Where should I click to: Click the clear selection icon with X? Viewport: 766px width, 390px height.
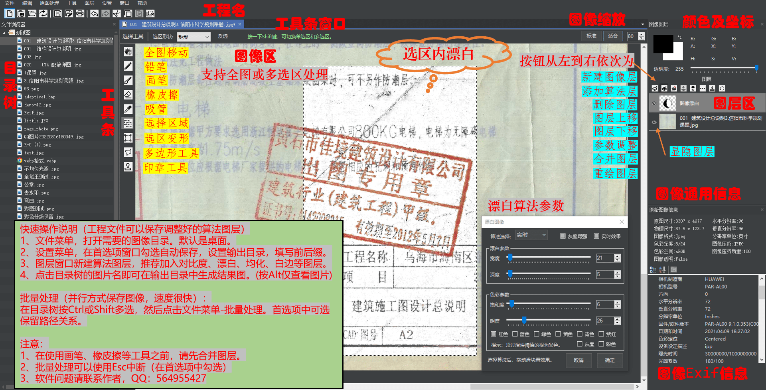tap(150, 14)
